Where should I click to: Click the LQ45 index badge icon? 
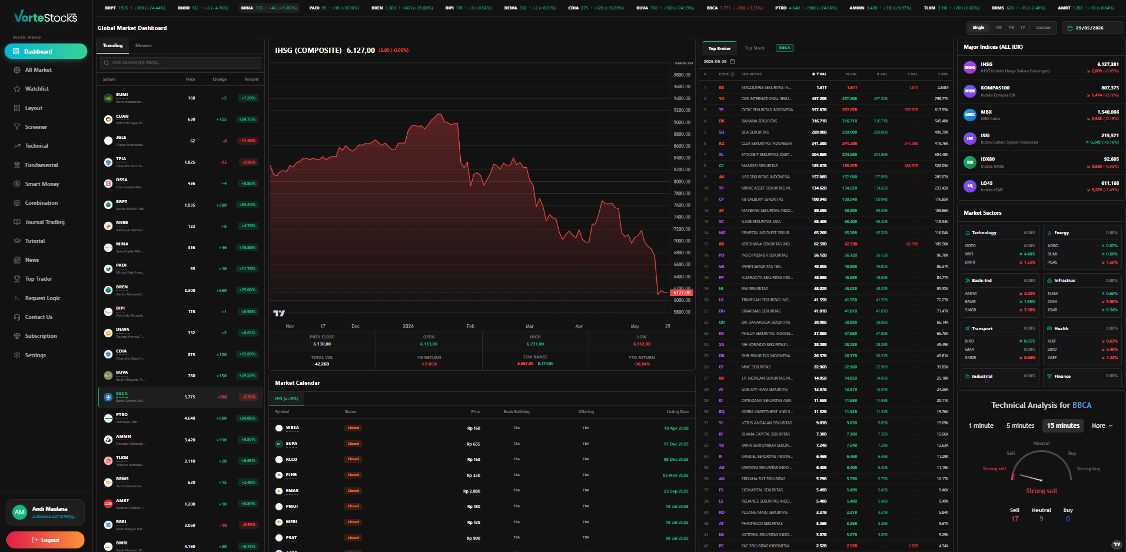click(970, 186)
